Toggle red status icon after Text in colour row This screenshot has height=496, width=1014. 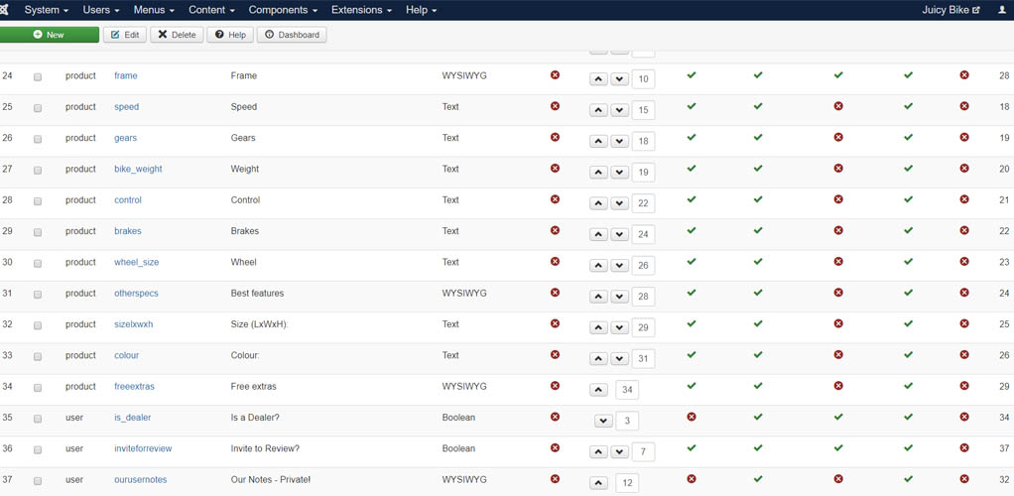(555, 354)
